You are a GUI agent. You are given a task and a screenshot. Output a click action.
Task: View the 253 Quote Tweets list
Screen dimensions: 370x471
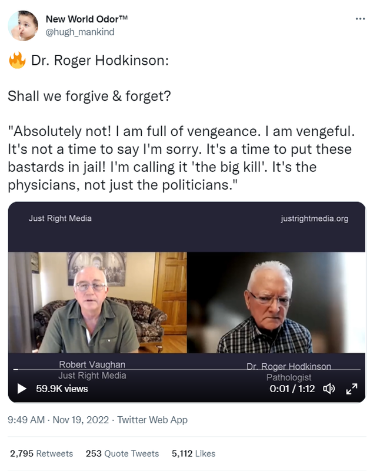click(x=122, y=453)
